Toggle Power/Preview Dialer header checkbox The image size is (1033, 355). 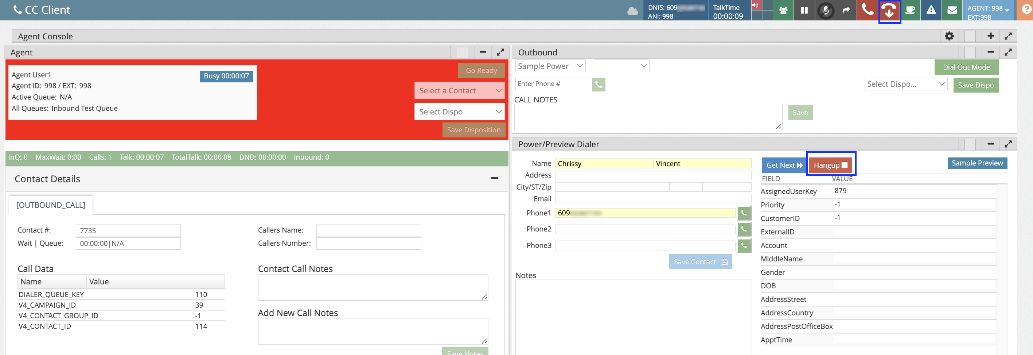pyautogui.click(x=970, y=144)
